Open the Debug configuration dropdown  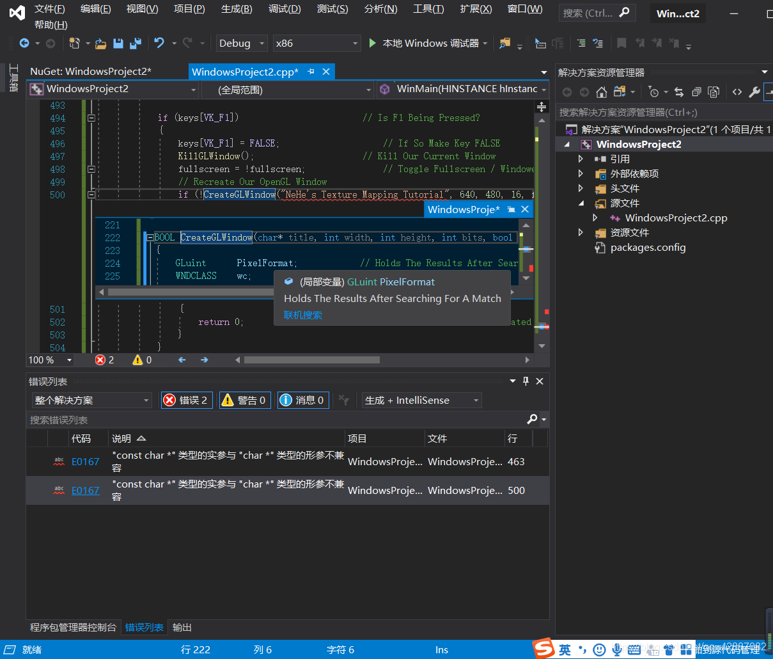[242, 44]
